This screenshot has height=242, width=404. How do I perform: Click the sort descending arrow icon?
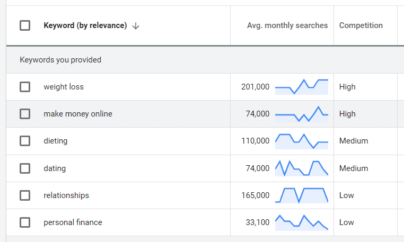click(x=136, y=26)
